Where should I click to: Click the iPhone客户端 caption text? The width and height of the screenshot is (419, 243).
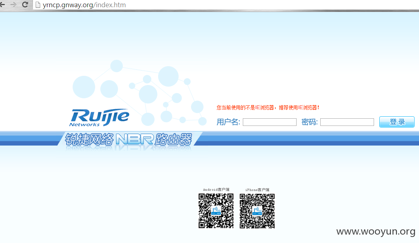point(257,190)
